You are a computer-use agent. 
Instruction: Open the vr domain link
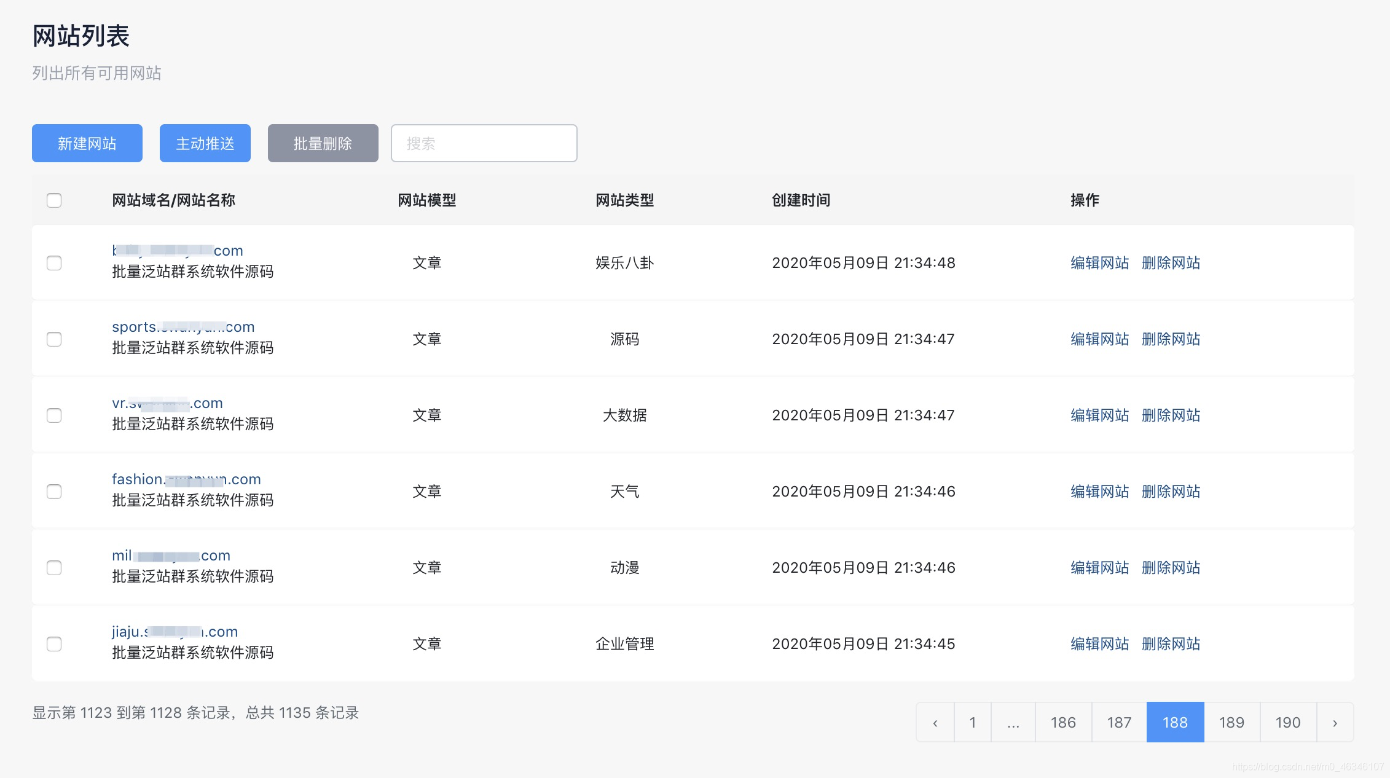(167, 403)
